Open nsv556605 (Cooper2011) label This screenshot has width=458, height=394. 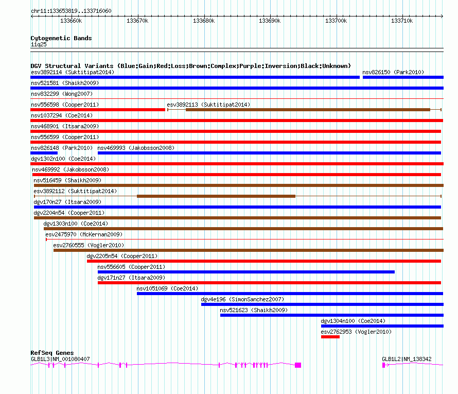[131, 267]
